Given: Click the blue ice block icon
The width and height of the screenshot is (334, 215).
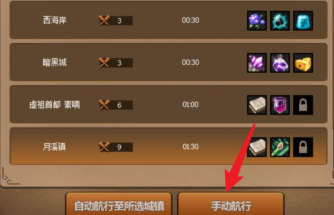Looking at the screenshot, I should click(x=303, y=21).
